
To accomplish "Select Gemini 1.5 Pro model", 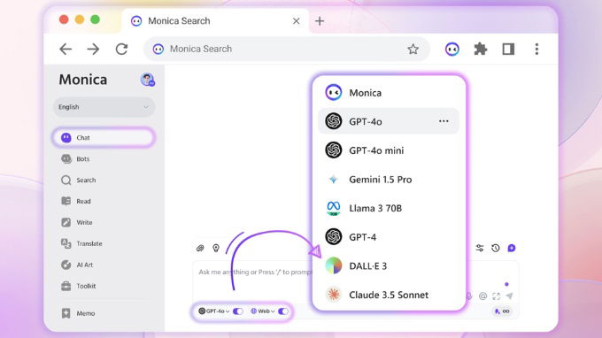I will click(x=389, y=179).
